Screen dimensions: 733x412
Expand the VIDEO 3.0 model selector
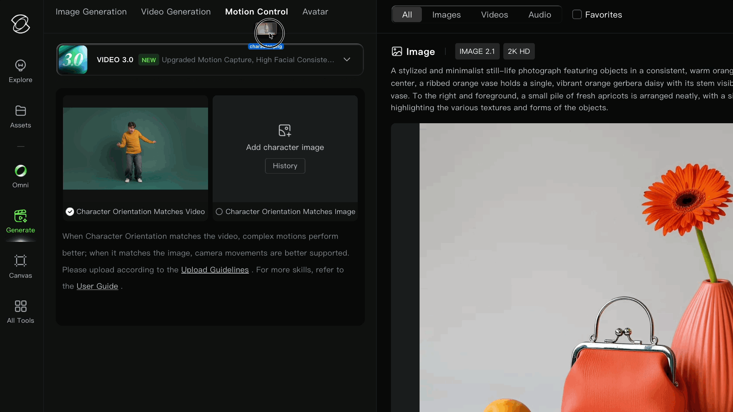pos(347,60)
